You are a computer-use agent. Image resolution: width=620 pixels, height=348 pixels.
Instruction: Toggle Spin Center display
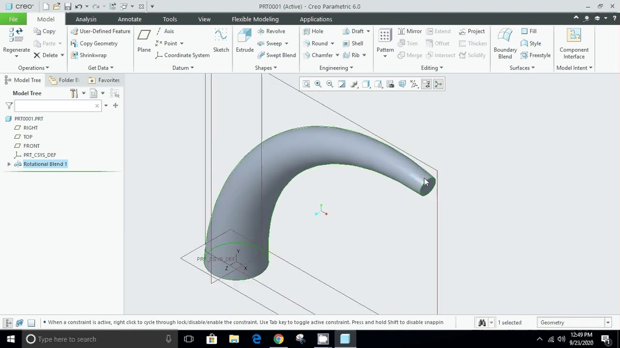click(438, 84)
